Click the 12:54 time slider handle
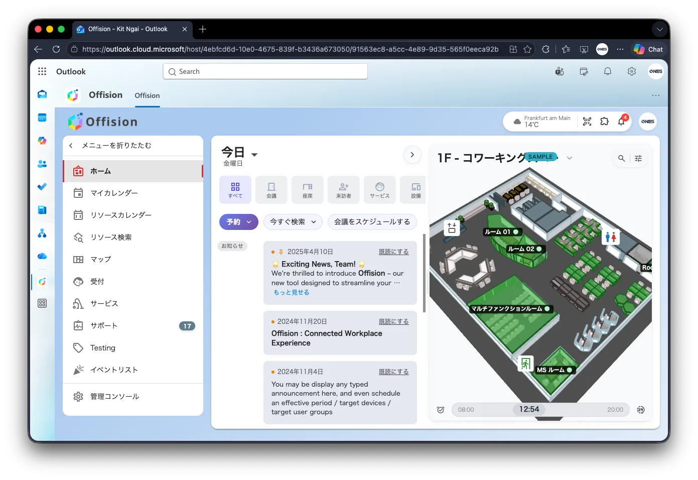Screen dimensions: 698x480 (x=529, y=409)
